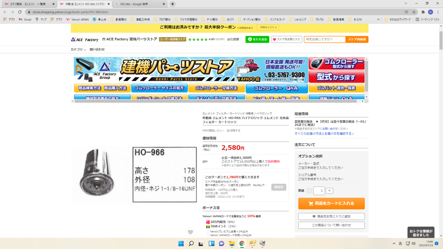Open リーディング リスト in bookmarks bar
This screenshot has height=249, width=443.
pyautogui.click(x=428, y=19)
